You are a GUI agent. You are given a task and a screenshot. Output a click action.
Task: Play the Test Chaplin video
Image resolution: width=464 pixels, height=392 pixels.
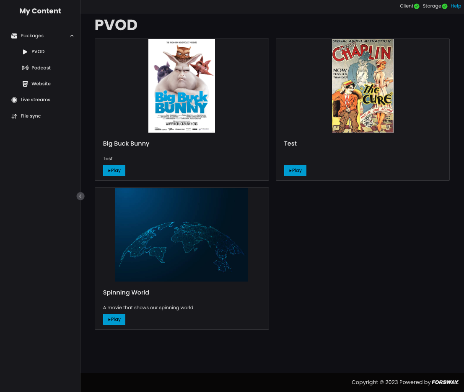[x=296, y=170]
